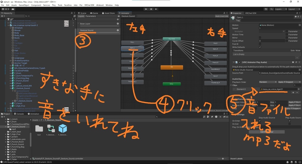The height and width of the screenshot is (164, 302).
Task: Pick Motion with object selector circle
Action: 300,25
